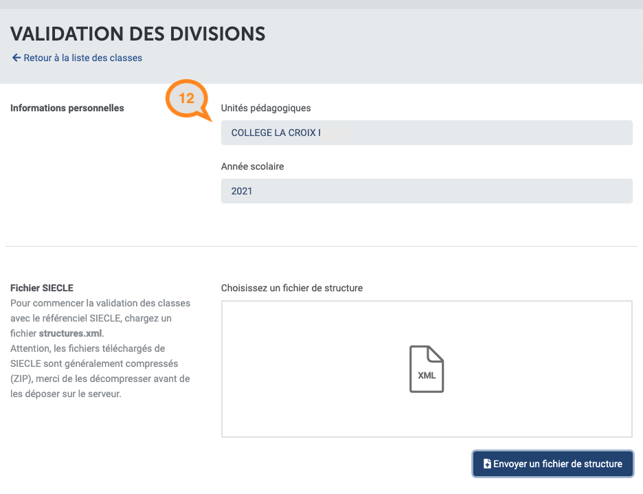
Task: Click the Informations personnelles label
Action: tap(67, 108)
